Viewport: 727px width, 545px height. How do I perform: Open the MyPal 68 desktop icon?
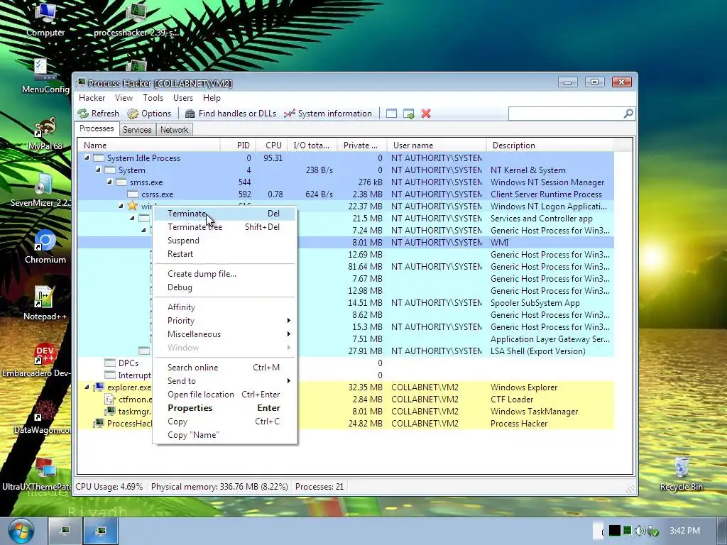[45, 134]
